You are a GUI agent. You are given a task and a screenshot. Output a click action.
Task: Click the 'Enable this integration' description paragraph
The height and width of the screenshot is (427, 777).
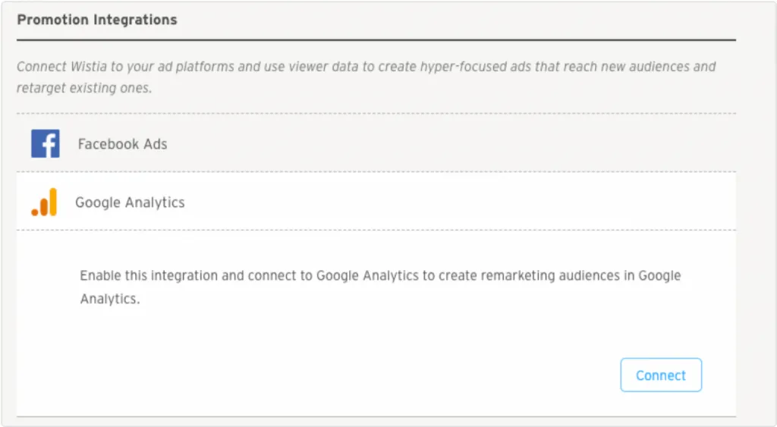(x=380, y=287)
